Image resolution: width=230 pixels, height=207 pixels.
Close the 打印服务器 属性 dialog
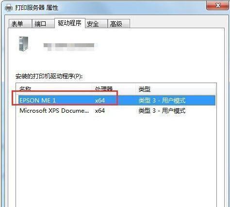(218, 6)
